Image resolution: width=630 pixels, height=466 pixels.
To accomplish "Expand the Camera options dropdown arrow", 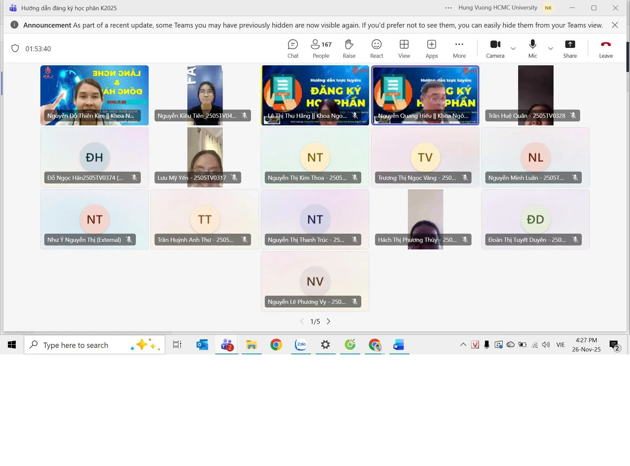I will [x=513, y=49].
